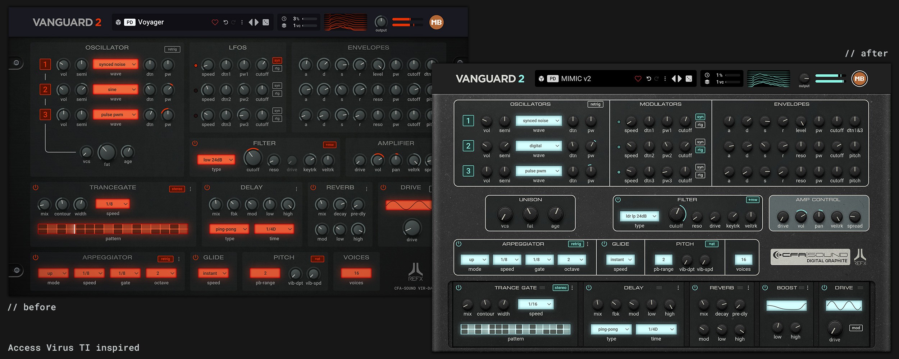Open Delay options dots in orange window
Image resolution: width=899 pixels, height=359 pixels.
[296, 189]
